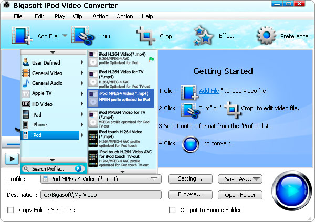Open the Effect stars icon
The image size is (315, 222).
203,35
